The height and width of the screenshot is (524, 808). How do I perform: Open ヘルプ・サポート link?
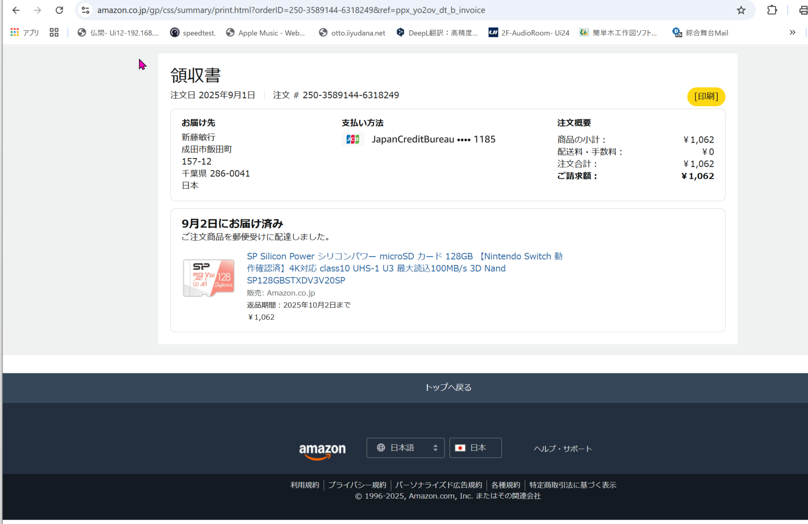coord(563,448)
